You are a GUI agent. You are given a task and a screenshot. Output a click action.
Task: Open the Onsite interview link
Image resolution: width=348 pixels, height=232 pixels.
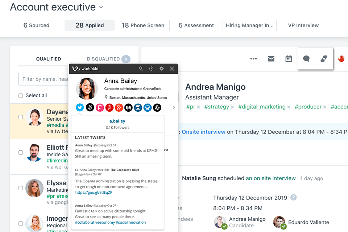203,132
